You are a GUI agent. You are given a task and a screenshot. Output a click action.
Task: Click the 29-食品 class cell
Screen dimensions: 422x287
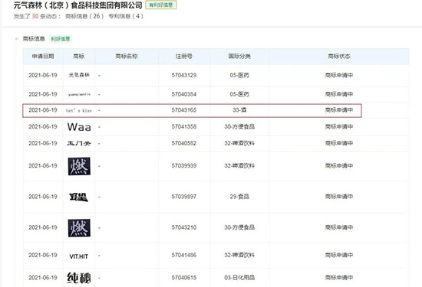click(239, 197)
